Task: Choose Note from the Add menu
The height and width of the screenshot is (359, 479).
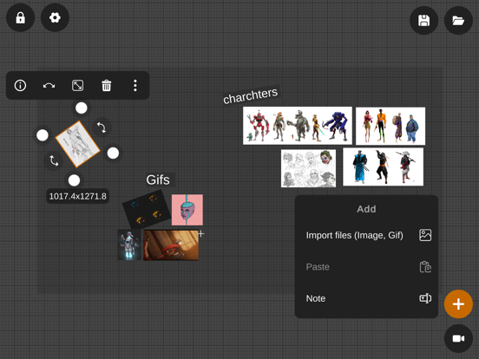Action: pos(366,298)
